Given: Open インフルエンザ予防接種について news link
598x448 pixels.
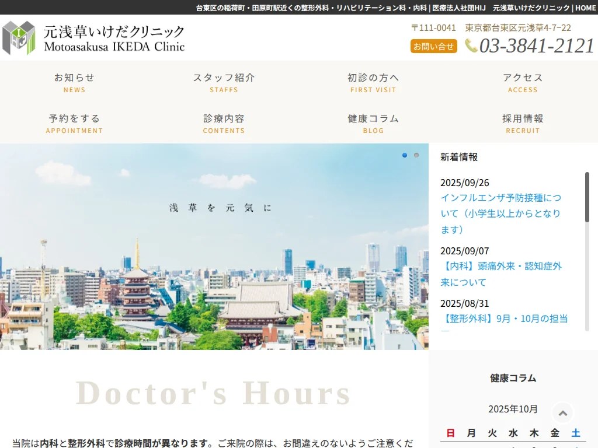Looking at the screenshot, I should click(x=500, y=213).
